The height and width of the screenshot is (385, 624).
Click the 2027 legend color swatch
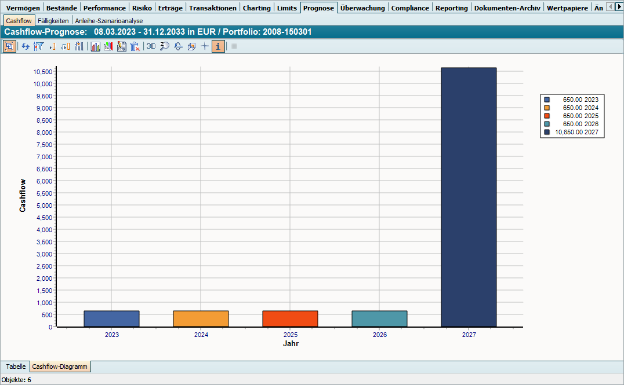click(x=547, y=133)
